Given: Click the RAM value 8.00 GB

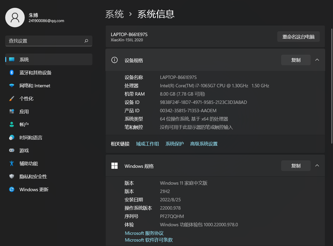Looking at the screenshot, I should pyautogui.click(x=182, y=94).
